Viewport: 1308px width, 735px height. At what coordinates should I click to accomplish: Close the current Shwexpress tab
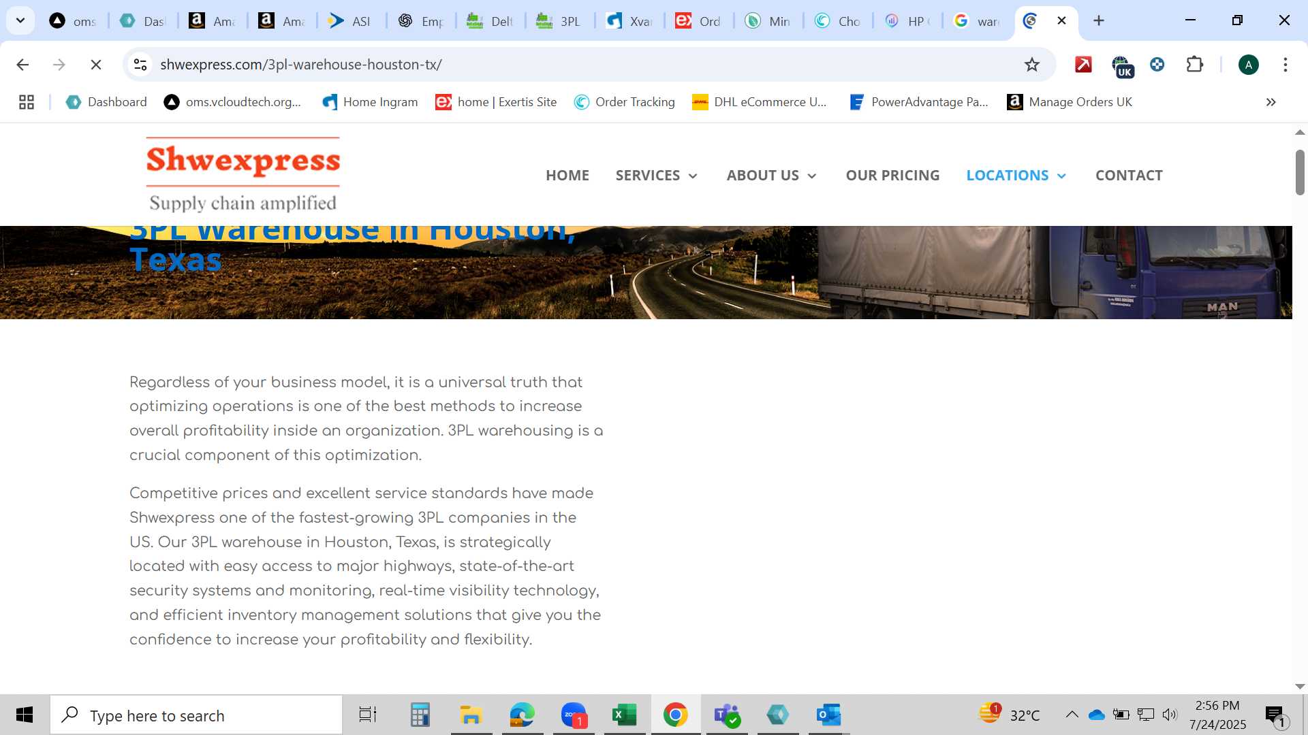[1061, 20]
